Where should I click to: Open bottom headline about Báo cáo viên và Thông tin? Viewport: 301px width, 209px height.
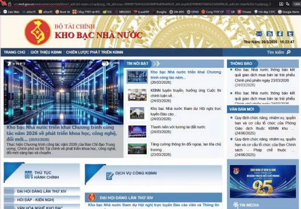pos(154,205)
